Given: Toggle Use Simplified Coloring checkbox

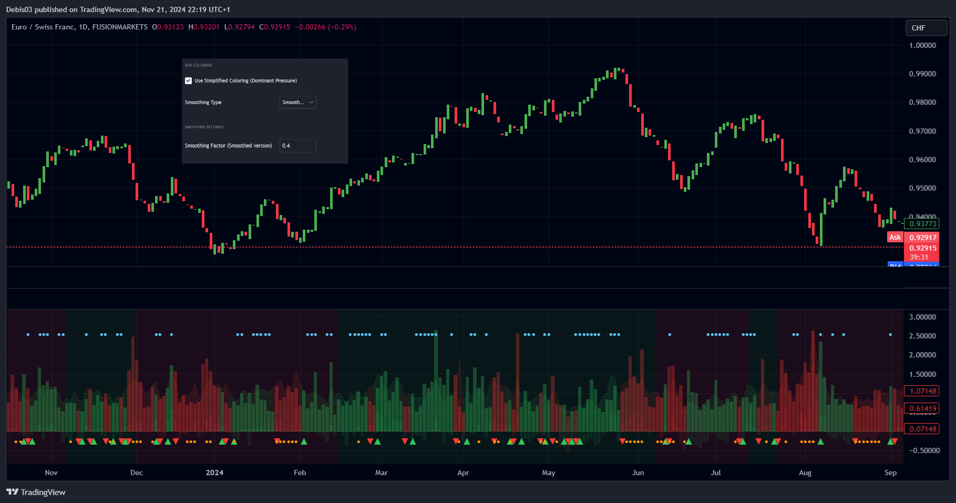Looking at the screenshot, I should (x=188, y=80).
